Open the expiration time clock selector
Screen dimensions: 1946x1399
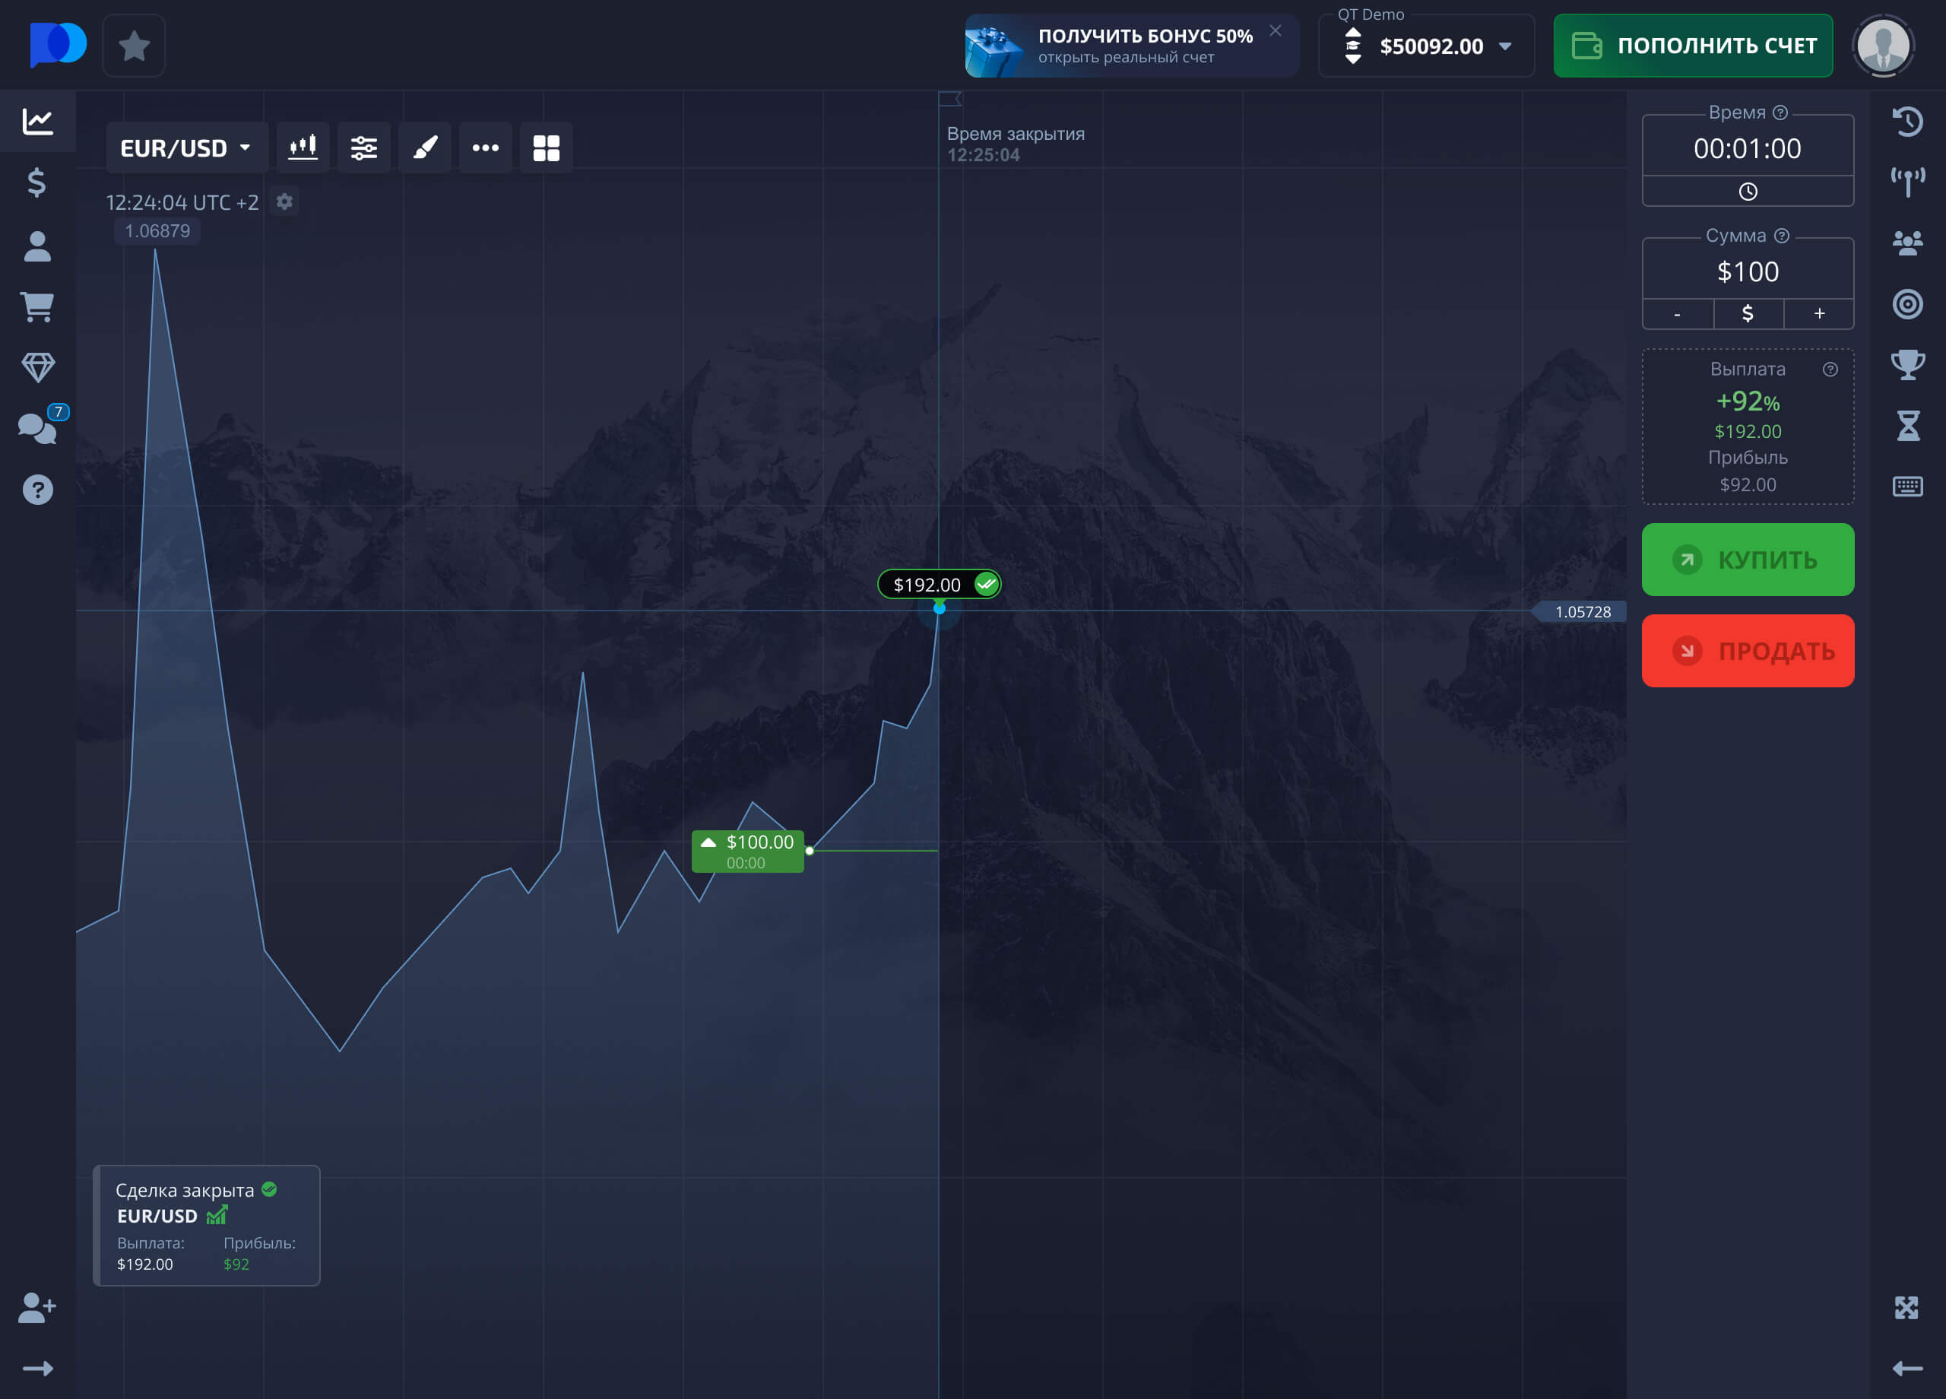click(x=1748, y=191)
